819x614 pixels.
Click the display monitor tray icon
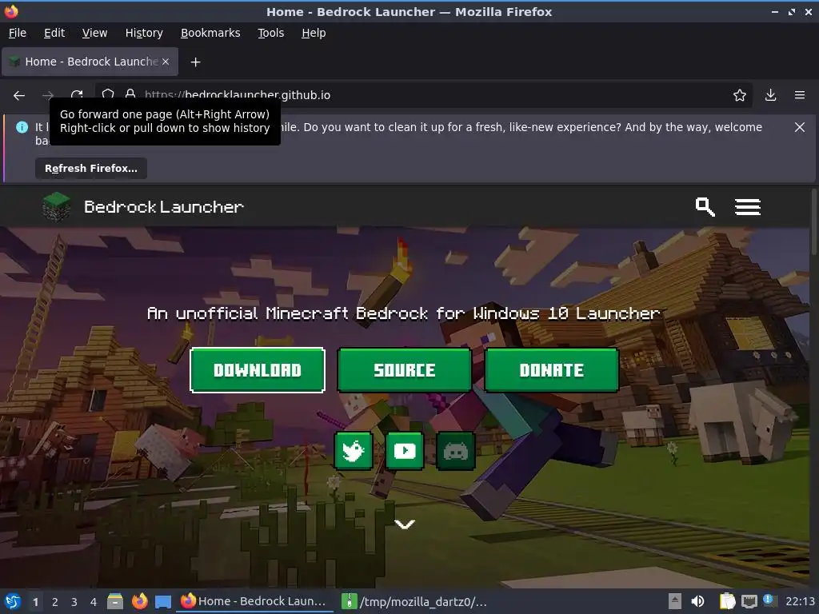pos(749,601)
